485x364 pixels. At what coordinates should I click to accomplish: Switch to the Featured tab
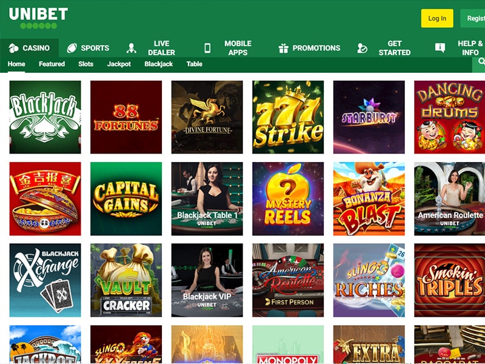[52, 64]
